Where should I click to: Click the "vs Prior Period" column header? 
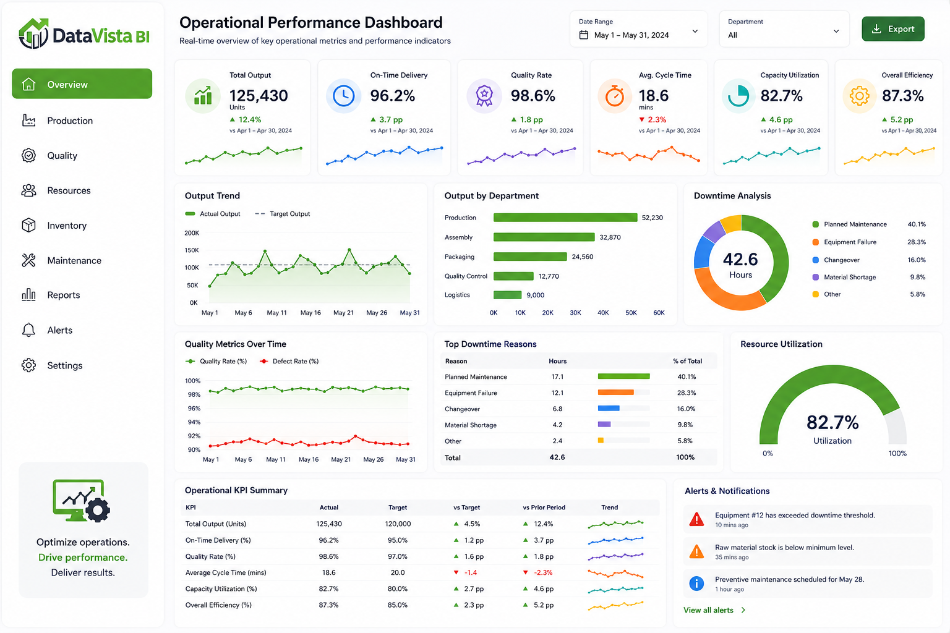[x=544, y=508]
